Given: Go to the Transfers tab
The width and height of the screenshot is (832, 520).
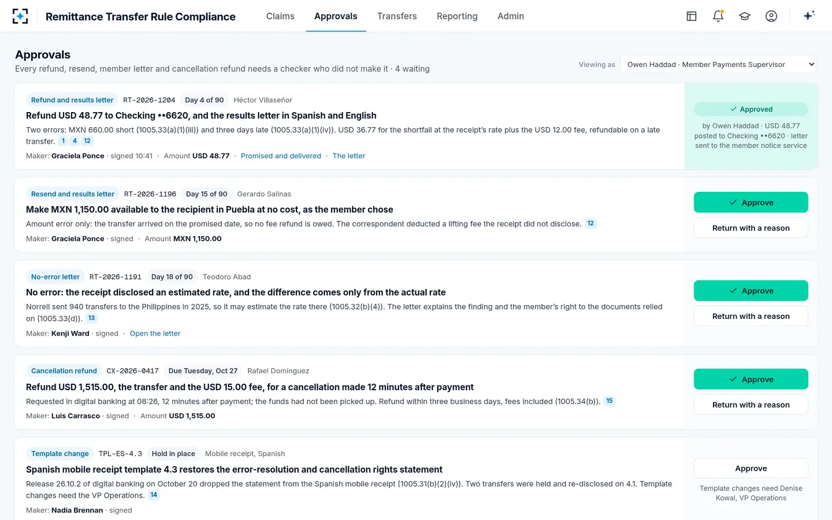Looking at the screenshot, I should point(397,16).
